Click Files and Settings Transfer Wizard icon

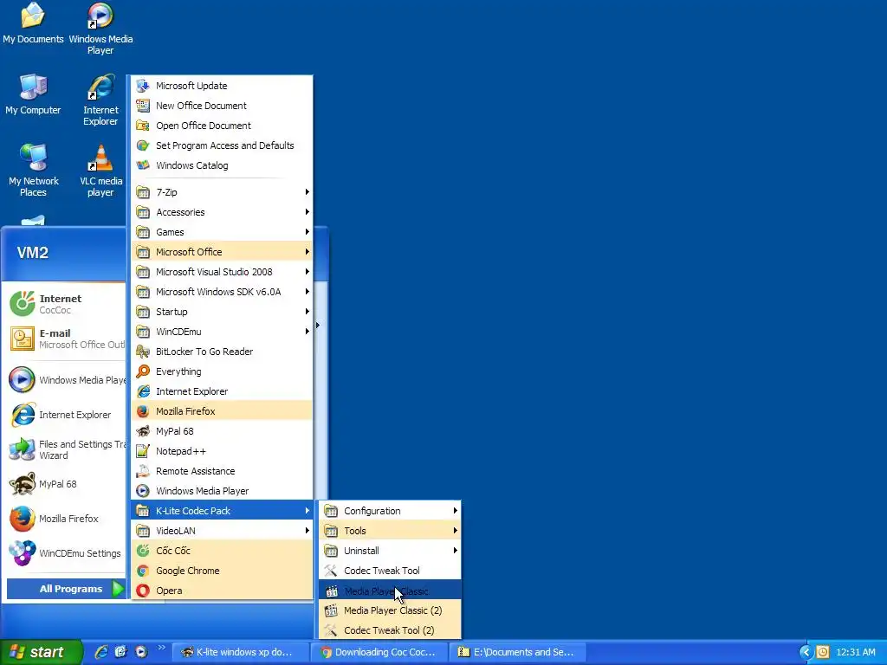point(22,449)
